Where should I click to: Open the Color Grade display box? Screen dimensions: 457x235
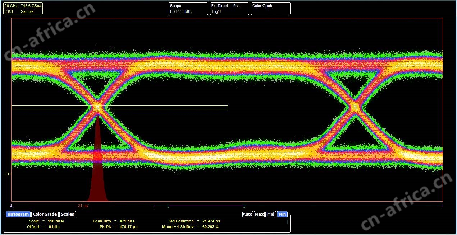click(270, 9)
